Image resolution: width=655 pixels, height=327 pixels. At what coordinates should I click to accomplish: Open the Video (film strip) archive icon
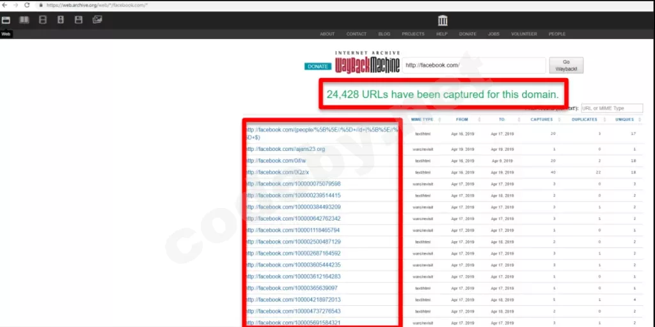(43, 20)
